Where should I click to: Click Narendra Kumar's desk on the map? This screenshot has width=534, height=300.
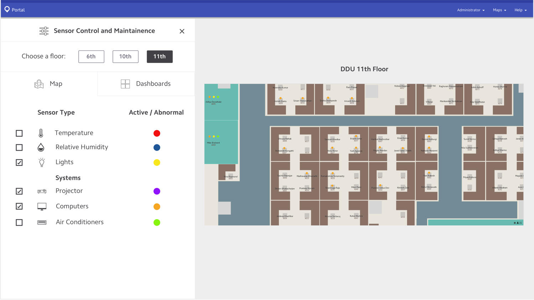(x=280, y=87)
